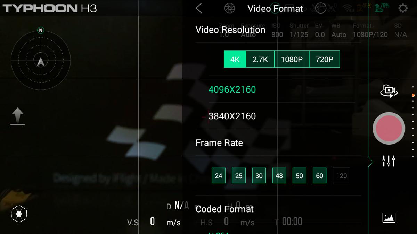Choose 3840X2160 resolution
This screenshot has height=234, width=417.
pyautogui.click(x=232, y=116)
